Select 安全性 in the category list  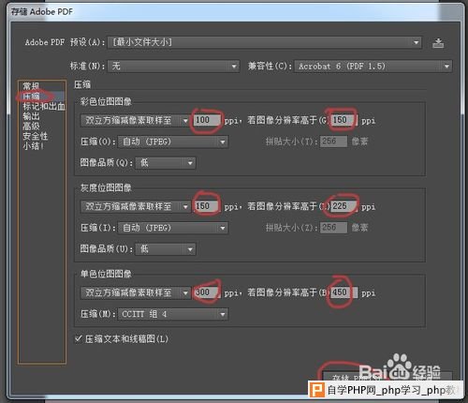(x=35, y=136)
